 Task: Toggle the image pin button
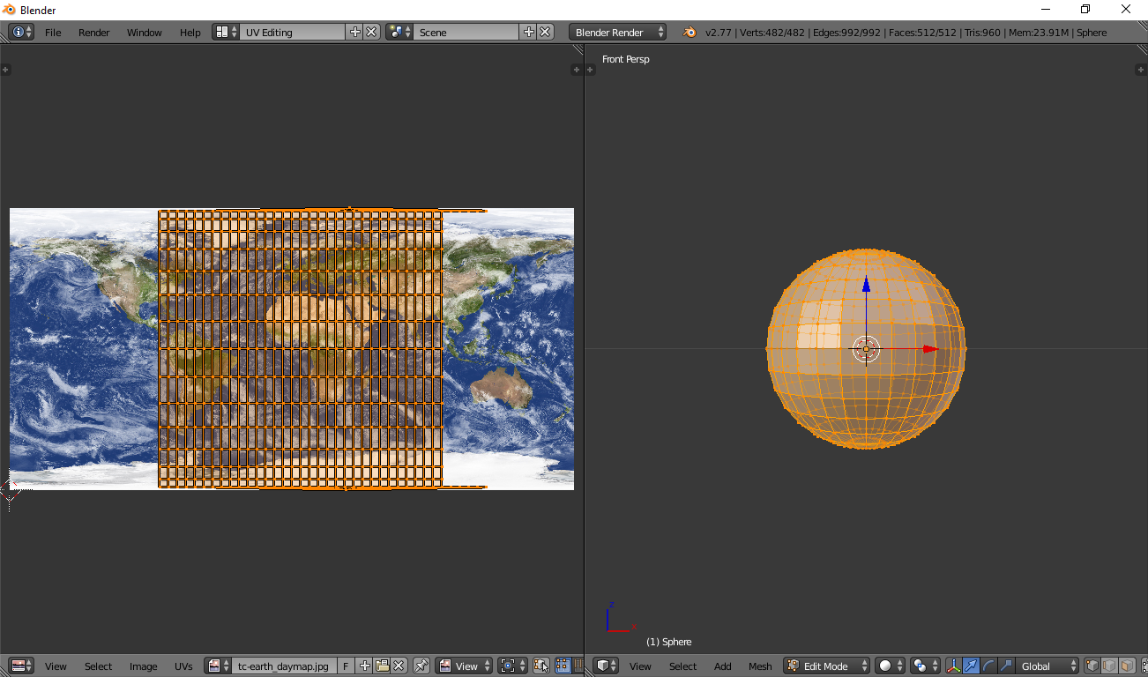pyautogui.click(x=421, y=666)
